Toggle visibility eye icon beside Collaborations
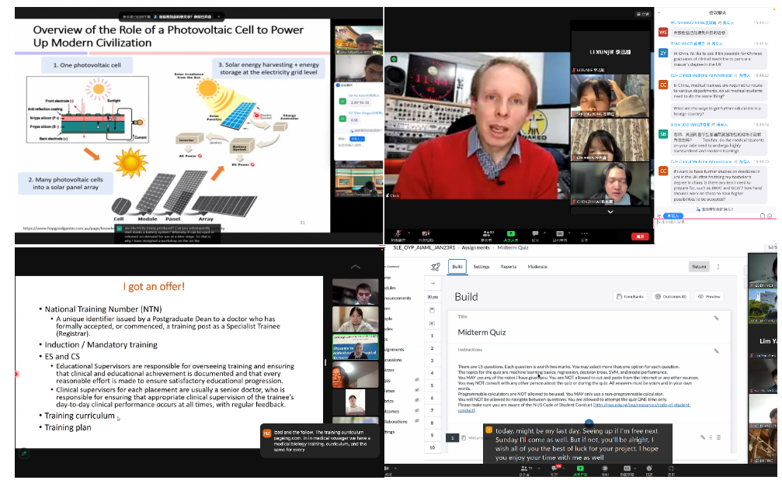Viewport: 782px width, 480px height. (416, 422)
